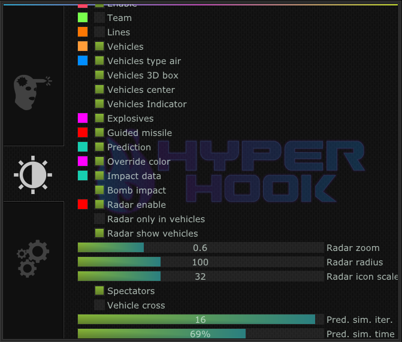The width and height of the screenshot is (402, 342).
Task: Click the red Guided missile color swatch
Action: pyautogui.click(x=83, y=133)
